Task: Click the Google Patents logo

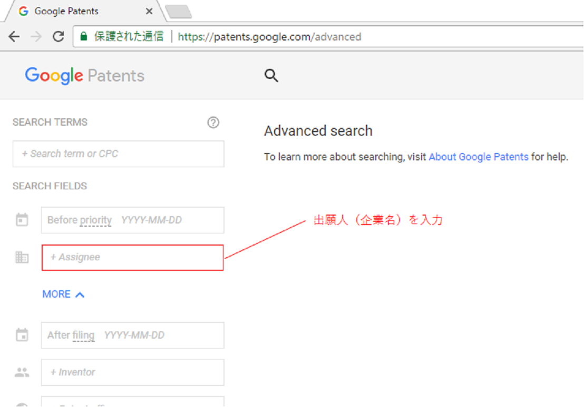Action: pos(84,76)
